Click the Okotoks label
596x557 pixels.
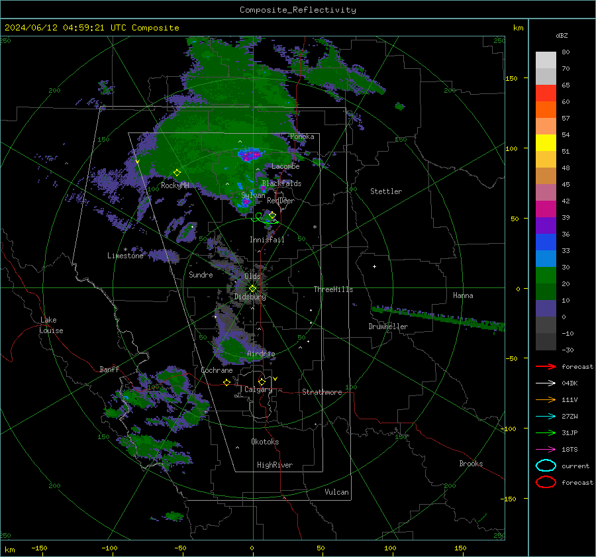(x=265, y=442)
